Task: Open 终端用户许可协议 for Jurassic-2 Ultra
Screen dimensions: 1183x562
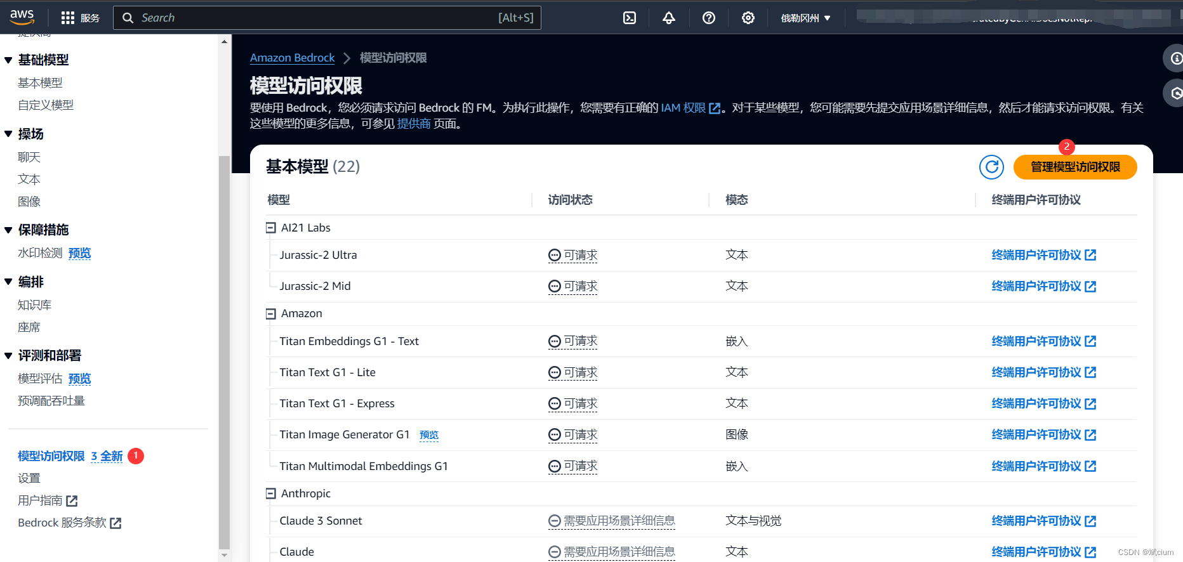Action: coord(1043,255)
